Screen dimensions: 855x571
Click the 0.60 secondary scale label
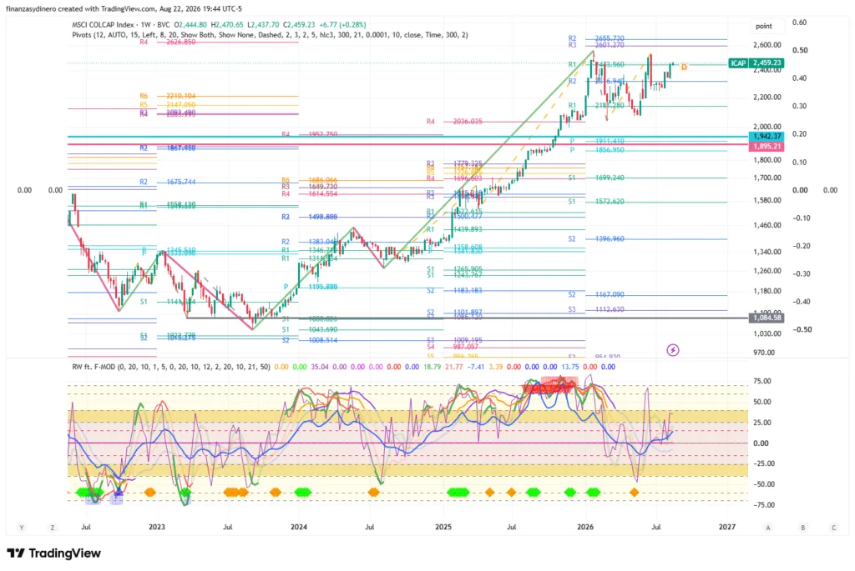tap(799, 23)
